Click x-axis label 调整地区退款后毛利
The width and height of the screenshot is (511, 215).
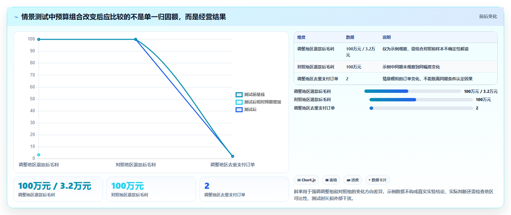39,165
